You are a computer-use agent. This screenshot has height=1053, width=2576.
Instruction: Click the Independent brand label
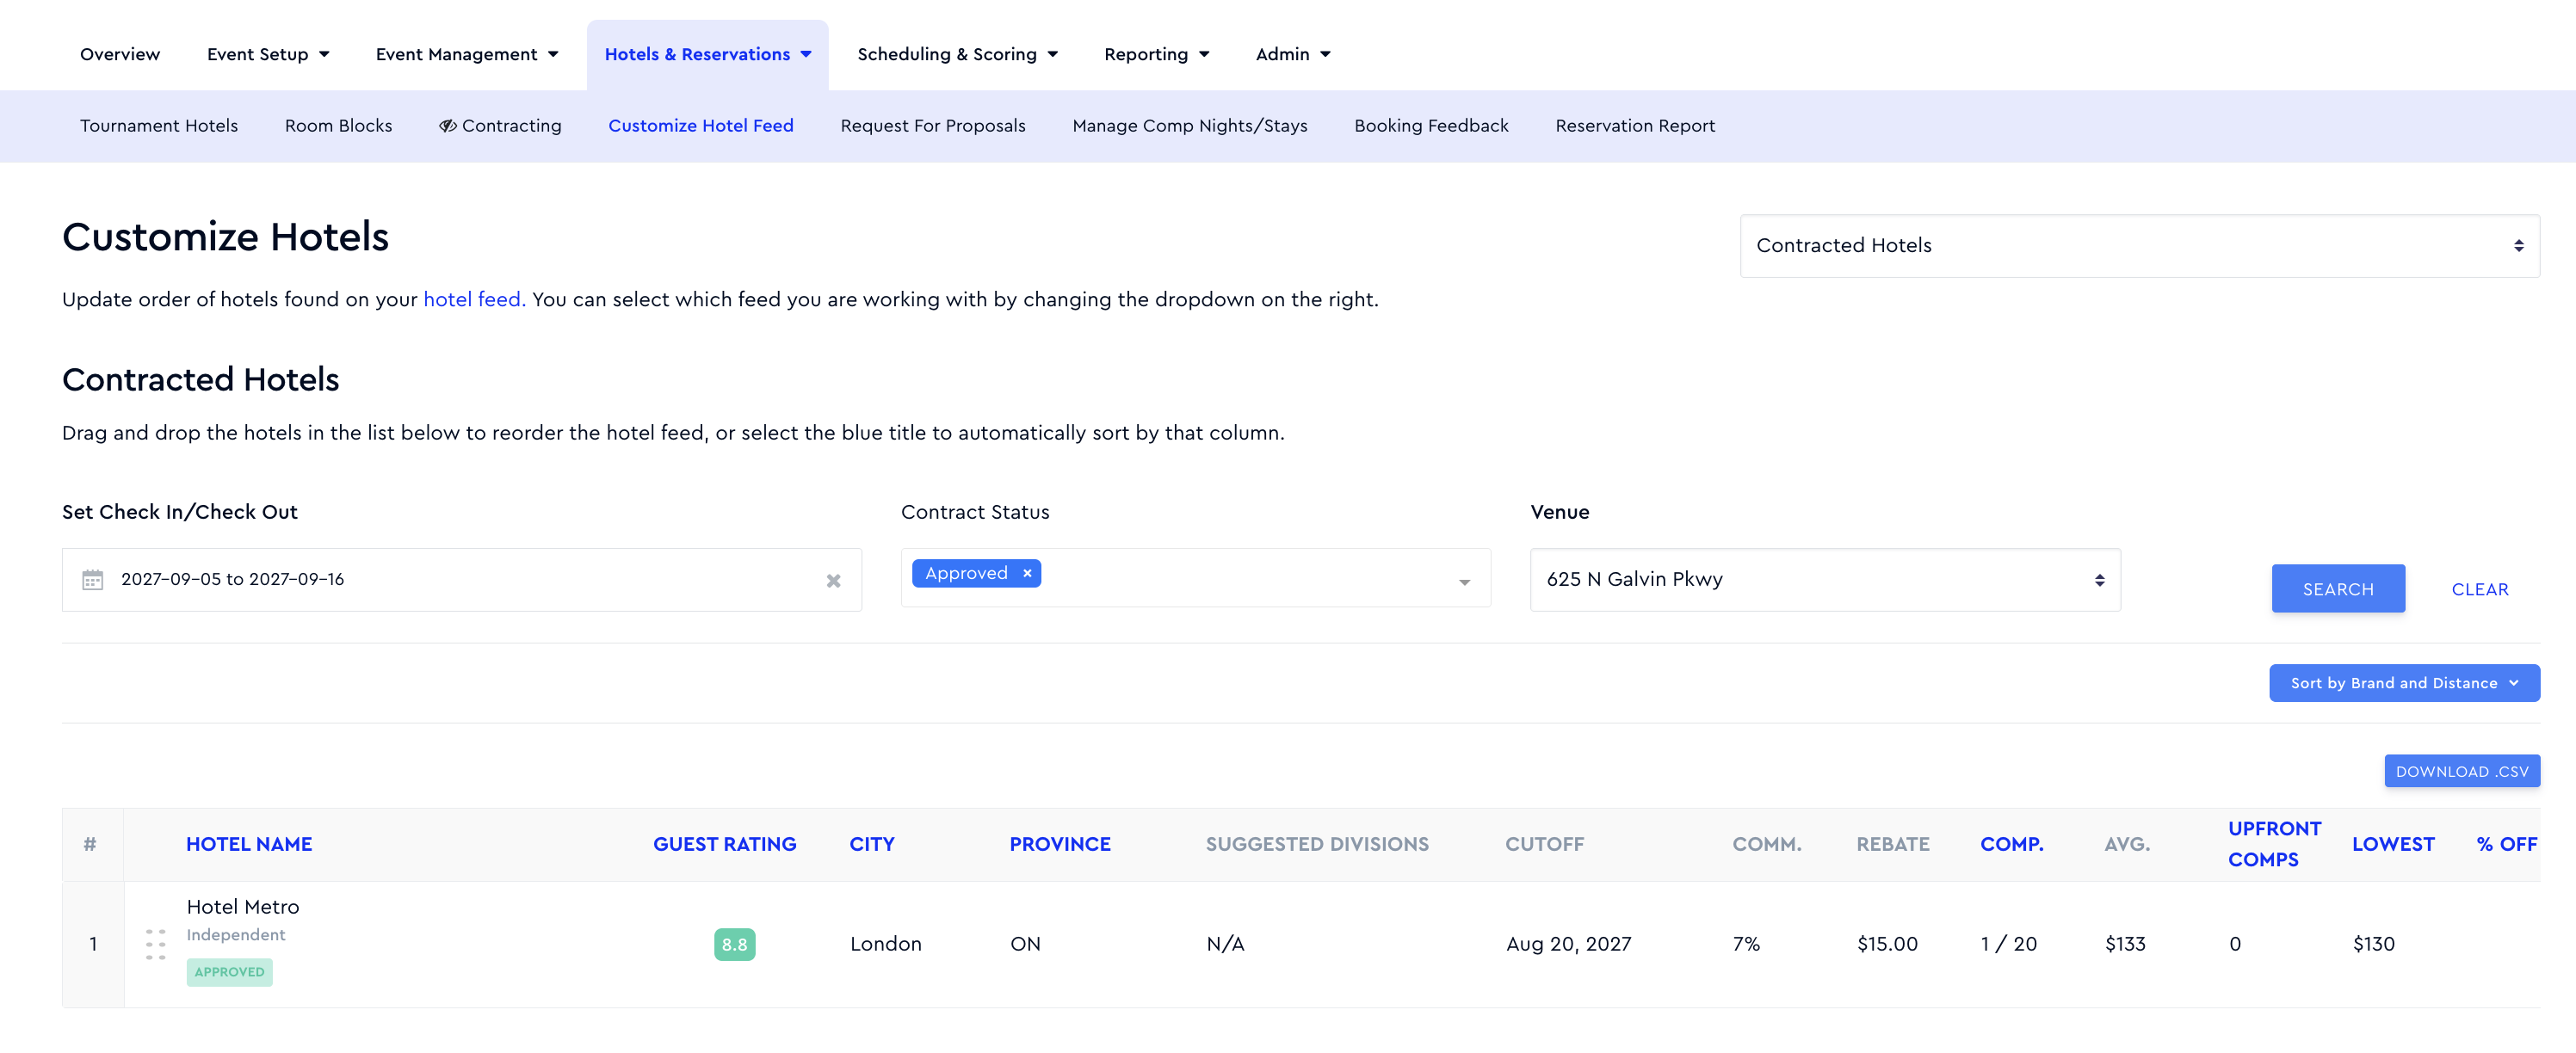[x=236, y=935]
